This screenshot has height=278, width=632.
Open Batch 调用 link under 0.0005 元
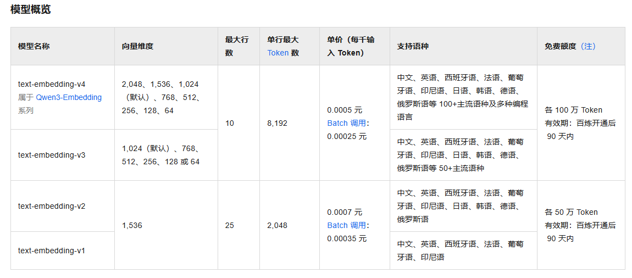pos(347,123)
